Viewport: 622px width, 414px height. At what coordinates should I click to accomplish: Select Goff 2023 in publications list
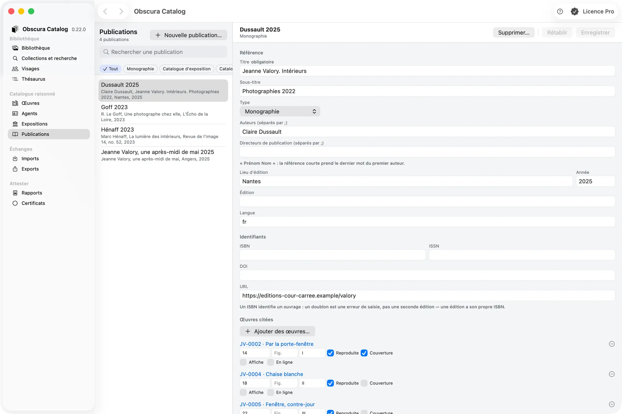tap(163, 113)
